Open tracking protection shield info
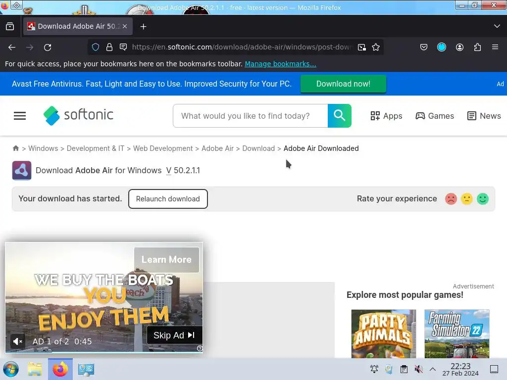Viewport: 507px width, 380px height. point(96,47)
